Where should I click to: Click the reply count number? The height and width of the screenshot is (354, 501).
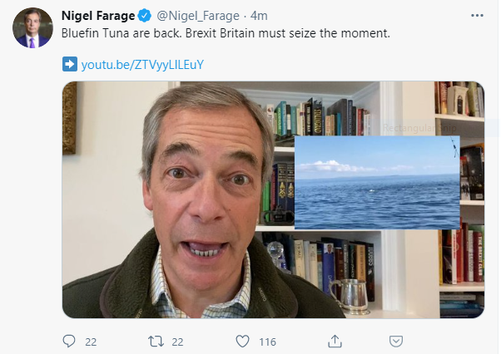pyautogui.click(x=92, y=341)
